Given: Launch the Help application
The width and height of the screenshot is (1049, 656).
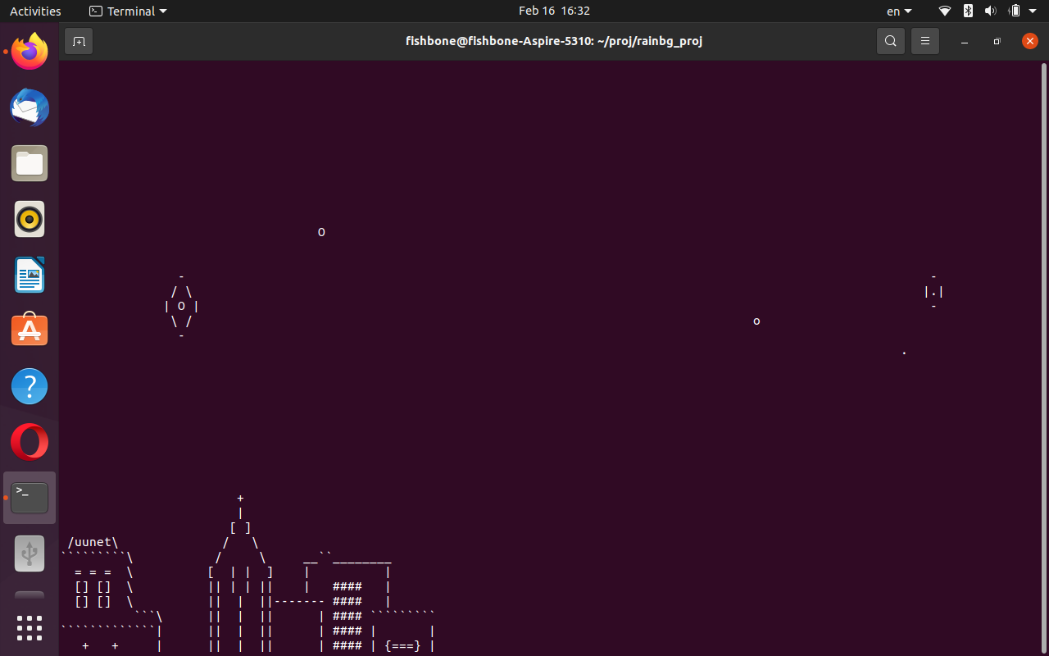Looking at the screenshot, I should (x=30, y=385).
